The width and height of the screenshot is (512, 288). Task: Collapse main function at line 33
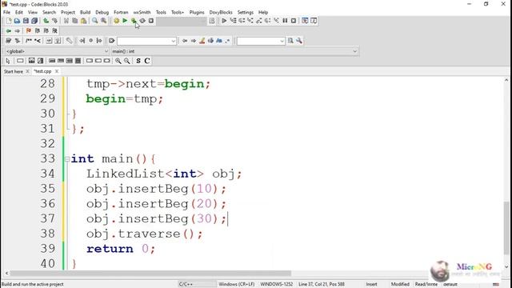tap(67, 159)
